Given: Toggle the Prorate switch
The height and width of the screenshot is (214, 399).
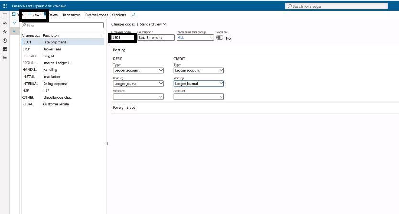Looking at the screenshot, I should [x=220, y=38].
